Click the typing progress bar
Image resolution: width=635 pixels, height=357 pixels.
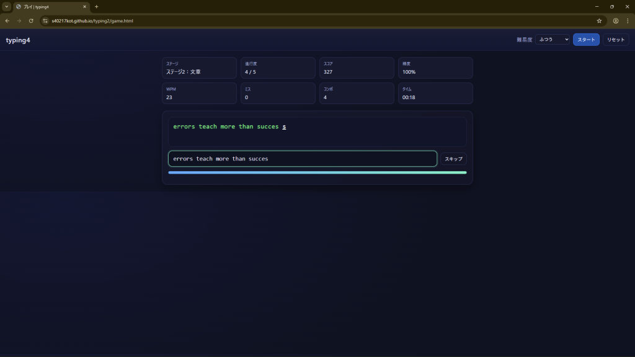tap(317, 173)
